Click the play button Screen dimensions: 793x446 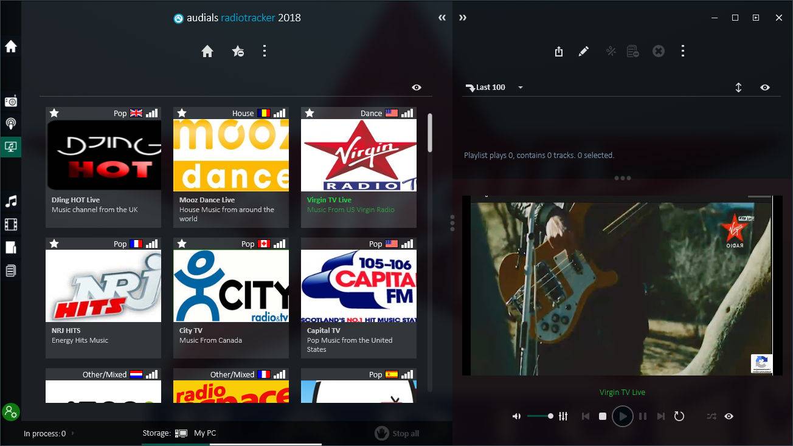(622, 416)
